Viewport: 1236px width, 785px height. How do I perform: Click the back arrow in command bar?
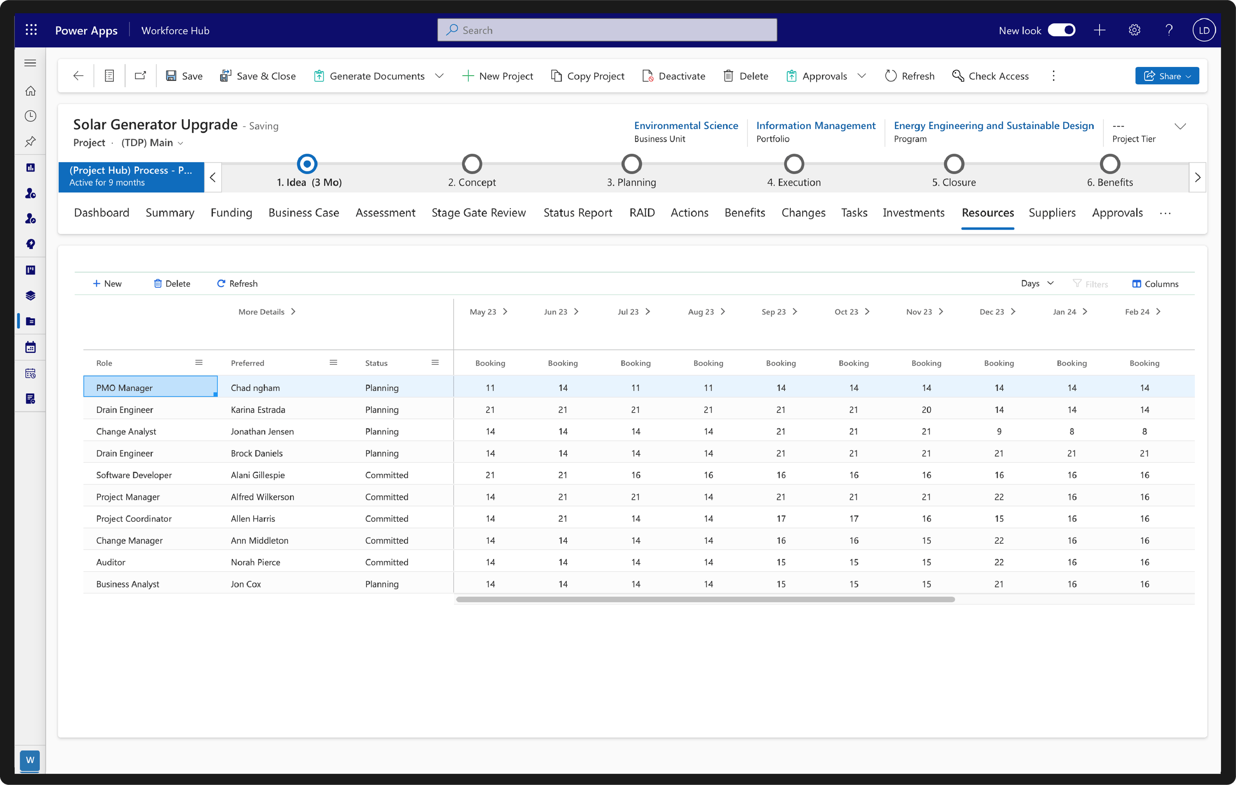[x=78, y=76]
